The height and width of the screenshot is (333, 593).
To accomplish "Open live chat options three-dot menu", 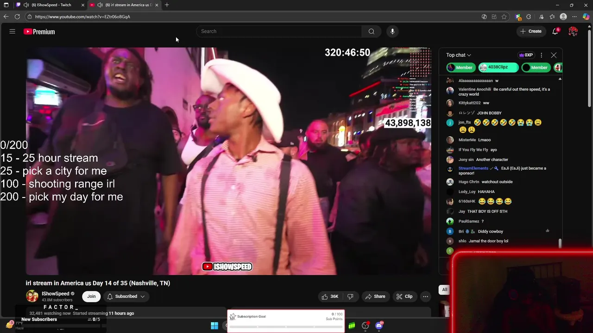I will pyautogui.click(x=541, y=55).
